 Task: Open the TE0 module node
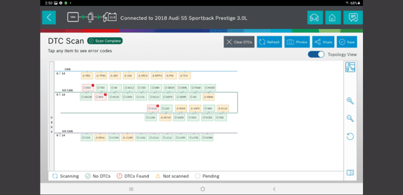pos(102,88)
